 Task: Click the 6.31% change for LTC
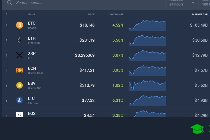click(x=118, y=100)
